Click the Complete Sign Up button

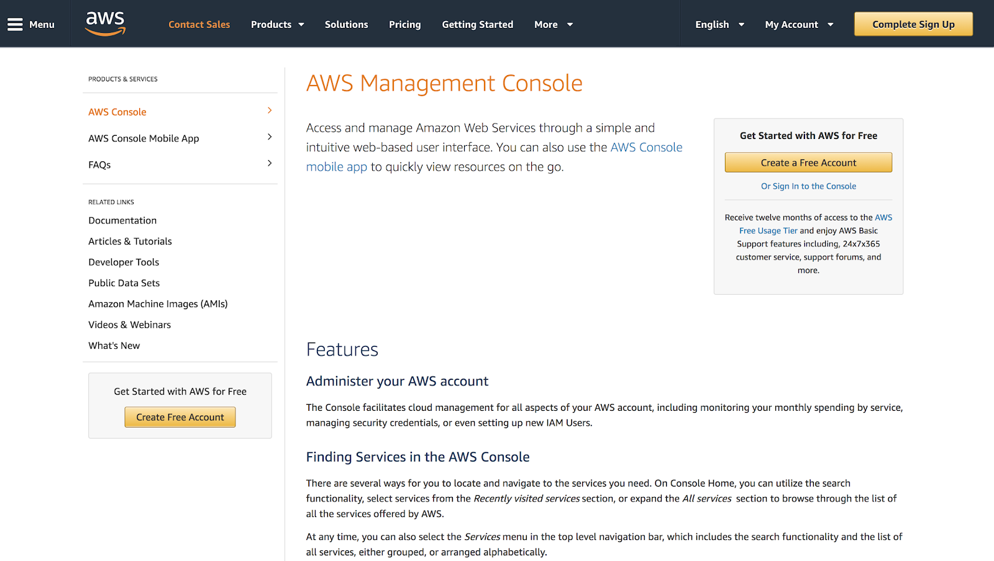tap(913, 24)
